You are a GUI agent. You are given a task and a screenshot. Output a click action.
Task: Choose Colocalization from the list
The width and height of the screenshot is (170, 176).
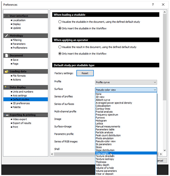126,106
